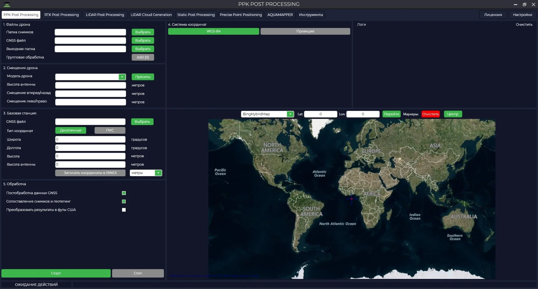The height and width of the screenshot is (289, 538).
Task: Restore the window using title bar icon
Action: pos(524,4)
